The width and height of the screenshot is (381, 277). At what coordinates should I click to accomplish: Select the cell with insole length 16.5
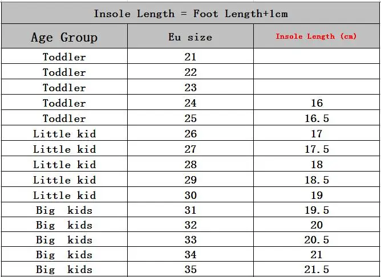click(317, 118)
